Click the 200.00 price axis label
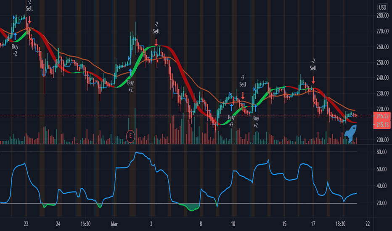 pyautogui.click(x=382, y=140)
